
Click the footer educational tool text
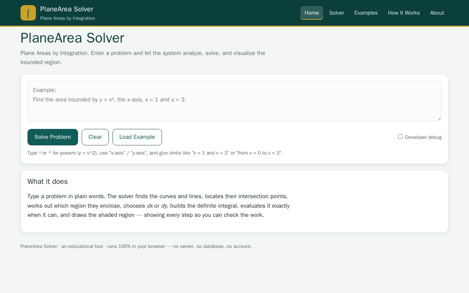pyautogui.click(x=136, y=246)
